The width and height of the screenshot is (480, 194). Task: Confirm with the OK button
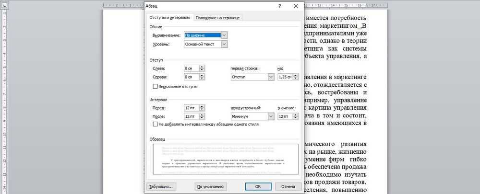(258, 186)
